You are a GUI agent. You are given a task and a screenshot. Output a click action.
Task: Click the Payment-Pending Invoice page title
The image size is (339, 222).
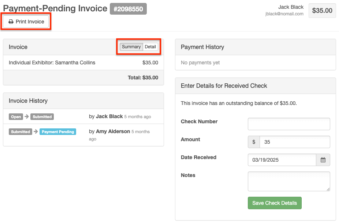(55, 8)
